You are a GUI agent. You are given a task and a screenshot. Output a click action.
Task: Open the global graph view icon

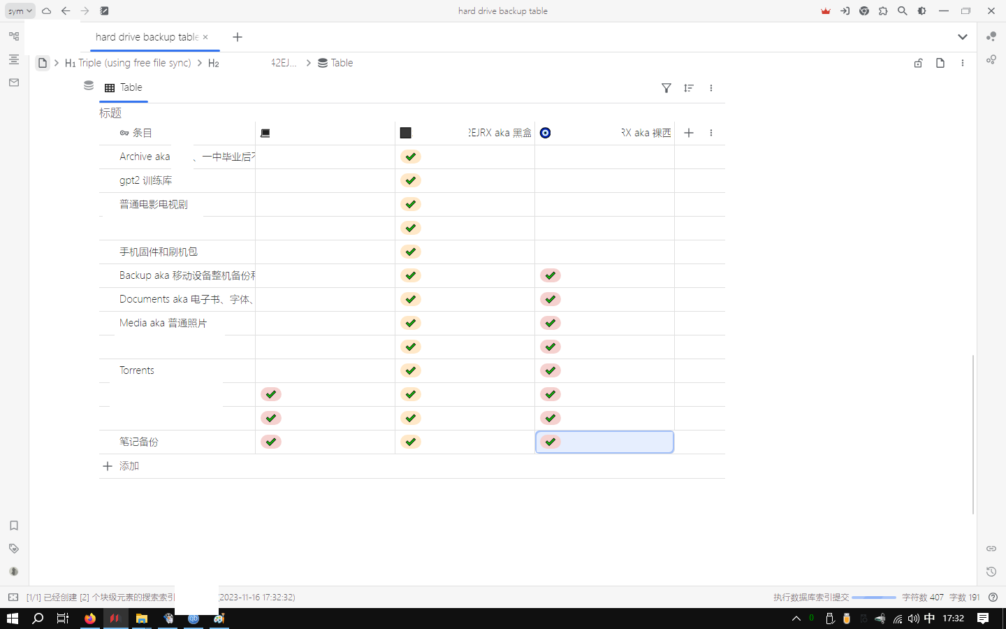point(991,36)
